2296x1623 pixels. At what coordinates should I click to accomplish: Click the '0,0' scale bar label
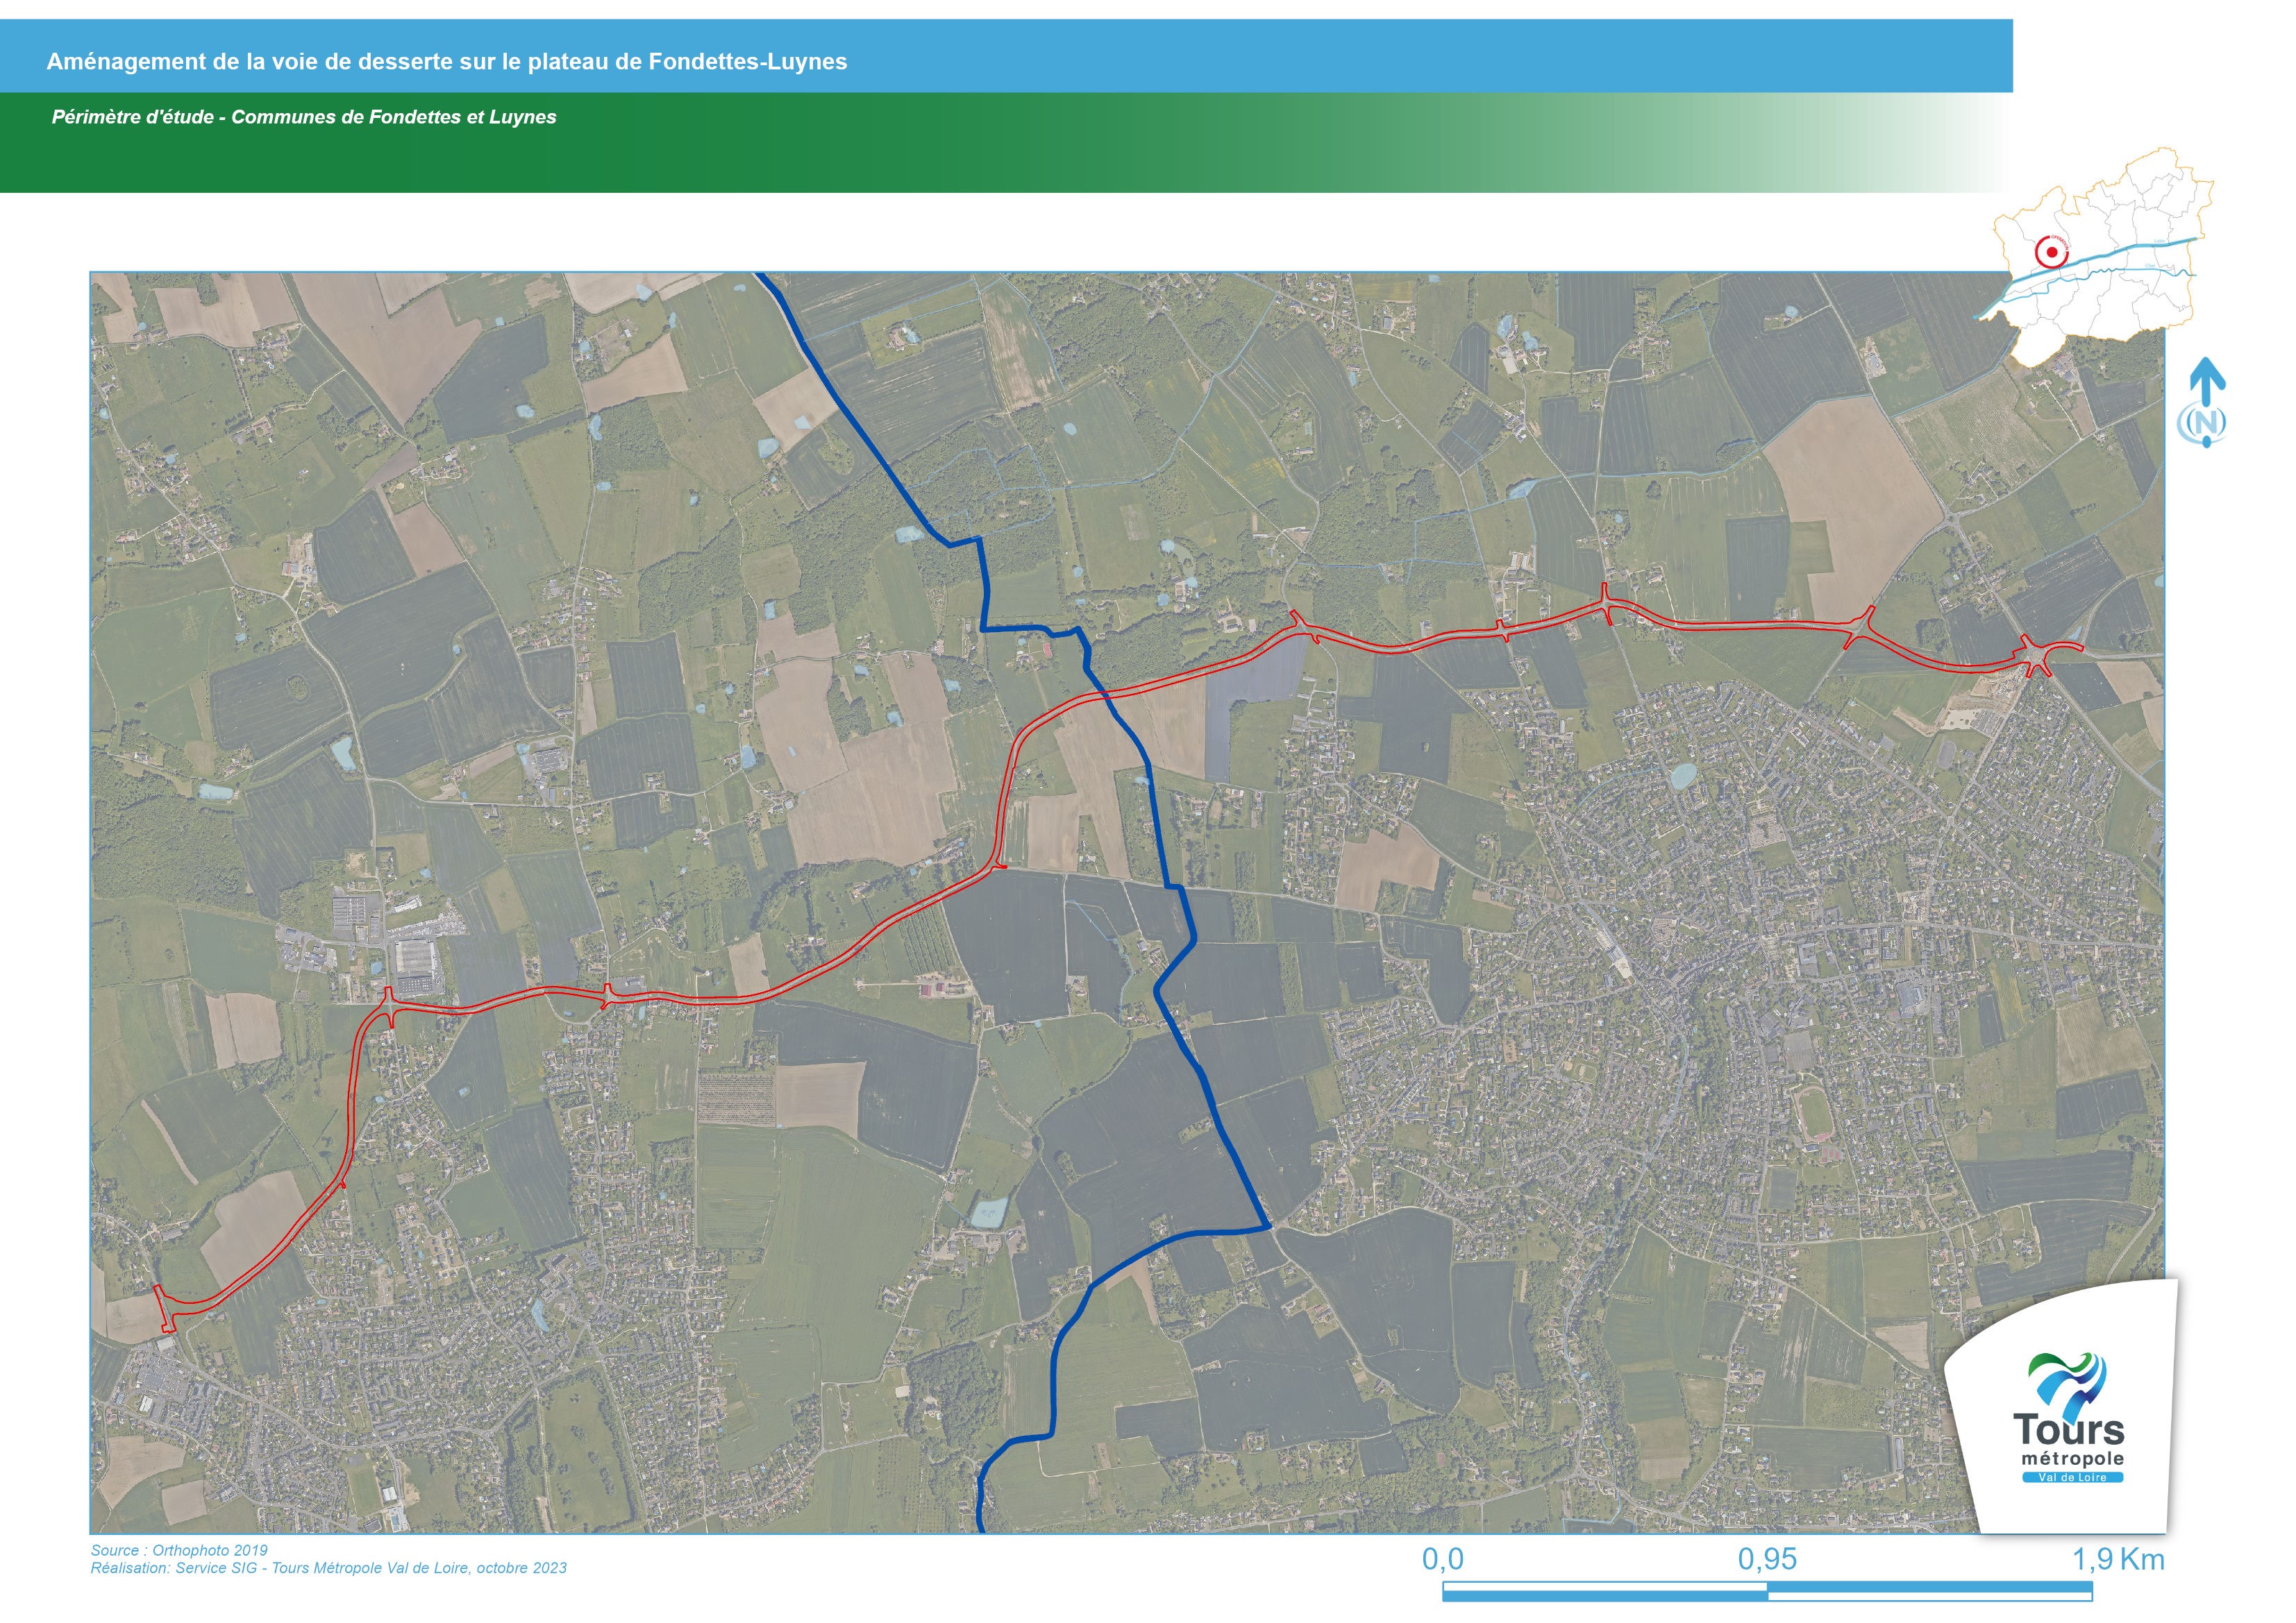pyautogui.click(x=1442, y=1559)
